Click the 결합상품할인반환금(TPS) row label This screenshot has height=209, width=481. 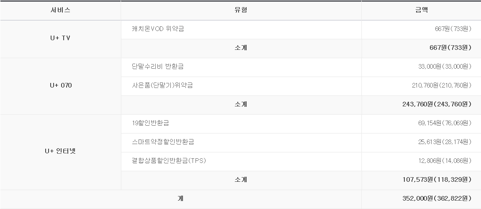169,161
